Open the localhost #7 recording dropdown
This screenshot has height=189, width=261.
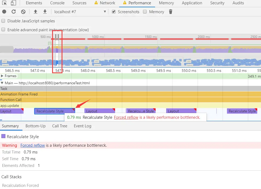(80, 12)
